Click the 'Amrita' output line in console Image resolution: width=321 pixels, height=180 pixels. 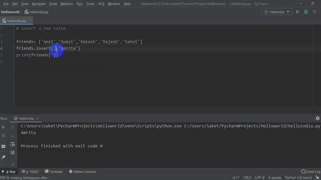[28, 132]
